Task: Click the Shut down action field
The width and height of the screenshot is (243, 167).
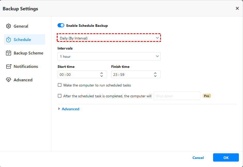Action: 177,96
